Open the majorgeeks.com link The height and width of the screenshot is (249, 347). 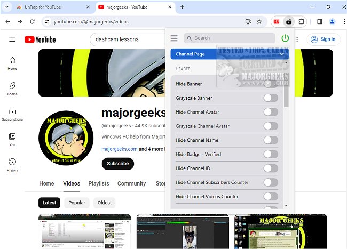click(x=120, y=149)
